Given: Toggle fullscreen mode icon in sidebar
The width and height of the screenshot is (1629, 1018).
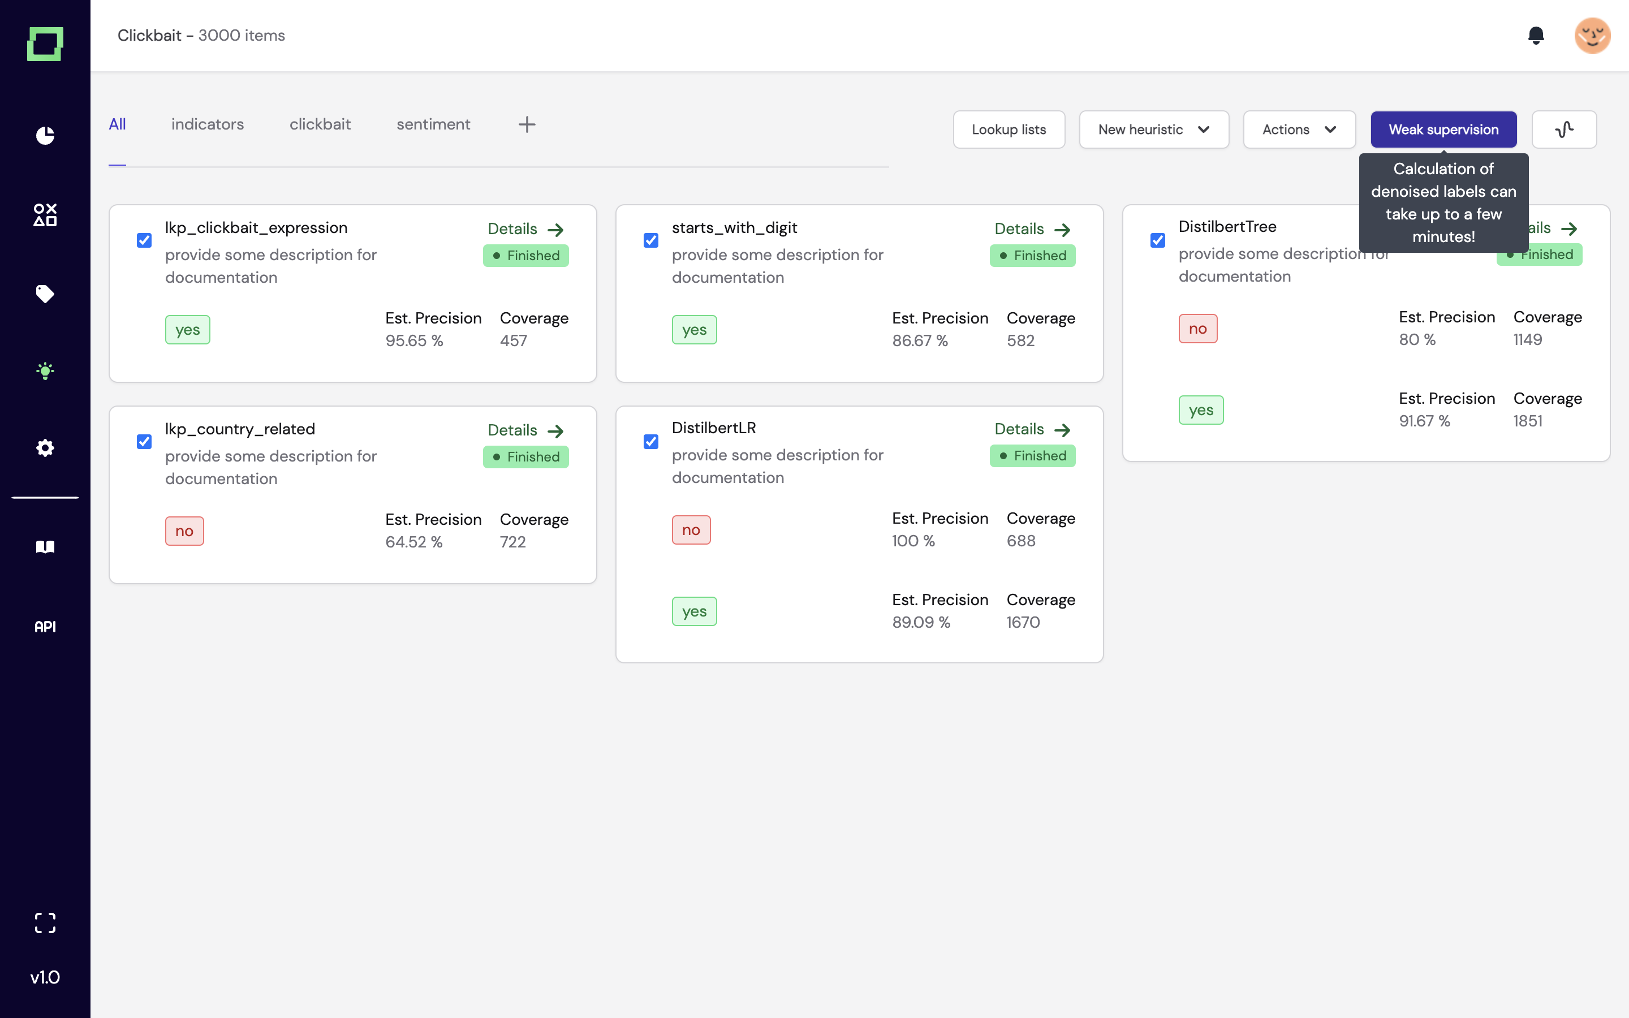Looking at the screenshot, I should (45, 922).
